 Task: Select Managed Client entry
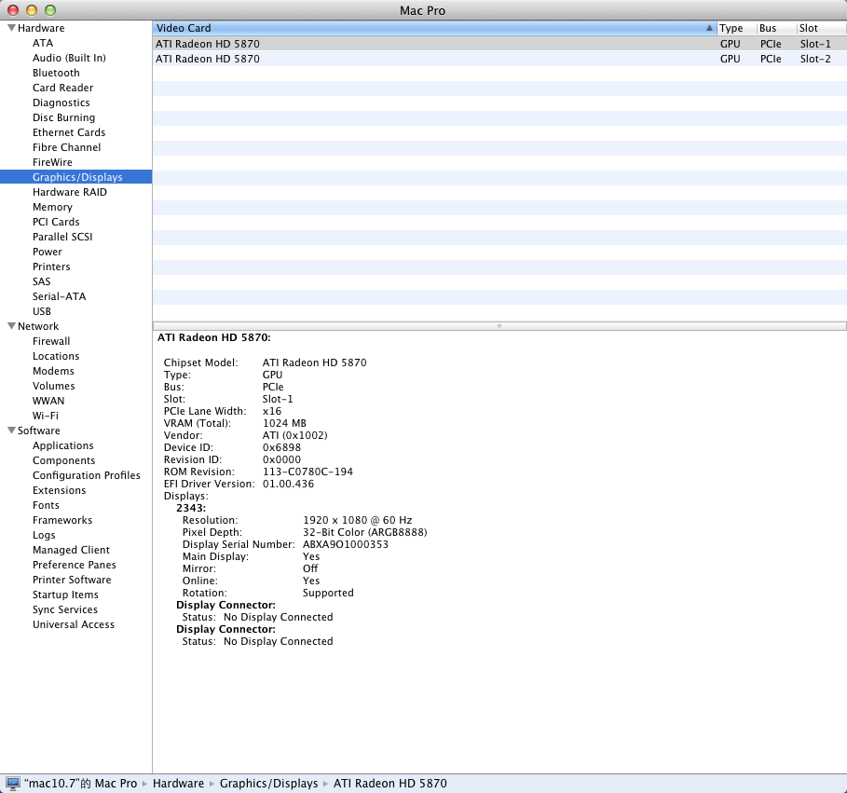coord(71,550)
